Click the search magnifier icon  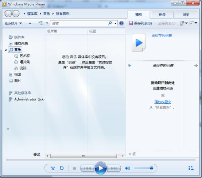tap(110, 23)
